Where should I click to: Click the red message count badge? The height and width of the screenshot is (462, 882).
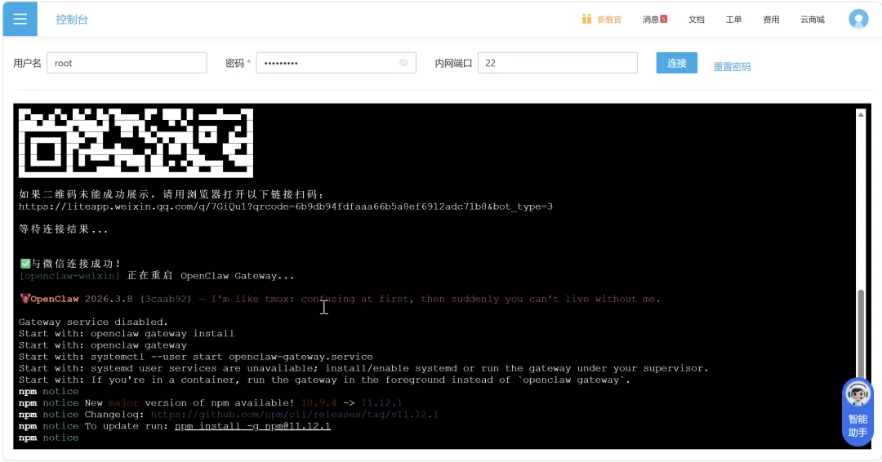coord(664,19)
